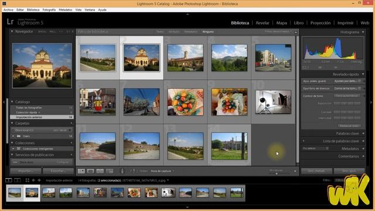Switch to compare view in the toolbar
Viewport: 375px width, 211px height.
point(100,171)
